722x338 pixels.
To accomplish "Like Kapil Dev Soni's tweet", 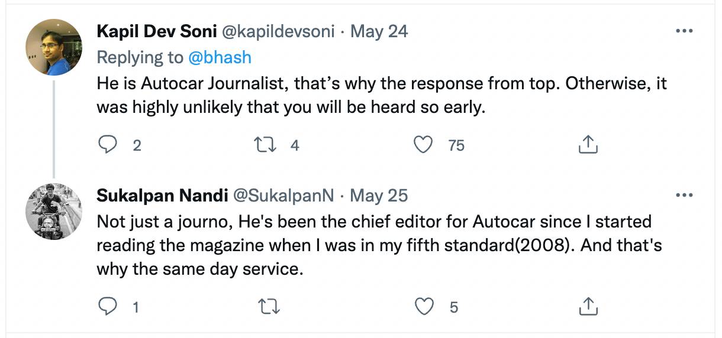I will (x=423, y=144).
